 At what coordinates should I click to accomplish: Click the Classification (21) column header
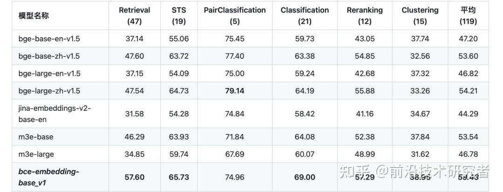tap(305, 16)
